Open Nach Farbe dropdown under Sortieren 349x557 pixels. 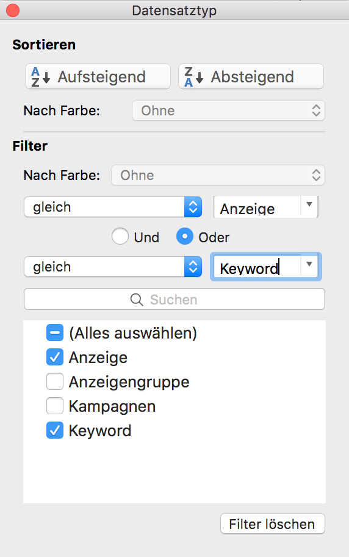[228, 110]
